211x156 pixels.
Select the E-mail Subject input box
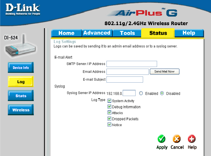pos(125,80)
